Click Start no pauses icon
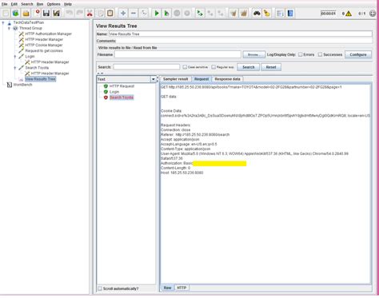Image resolution: width=379 pixels, height=298 pixels. tap(166, 13)
